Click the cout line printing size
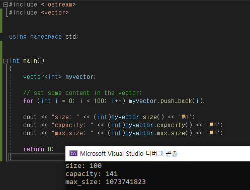Screen dimensions: 250x190 pyautogui.click(x=109, y=117)
